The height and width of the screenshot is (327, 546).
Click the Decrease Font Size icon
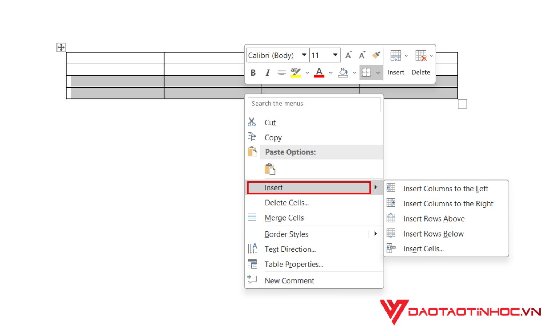(362, 55)
